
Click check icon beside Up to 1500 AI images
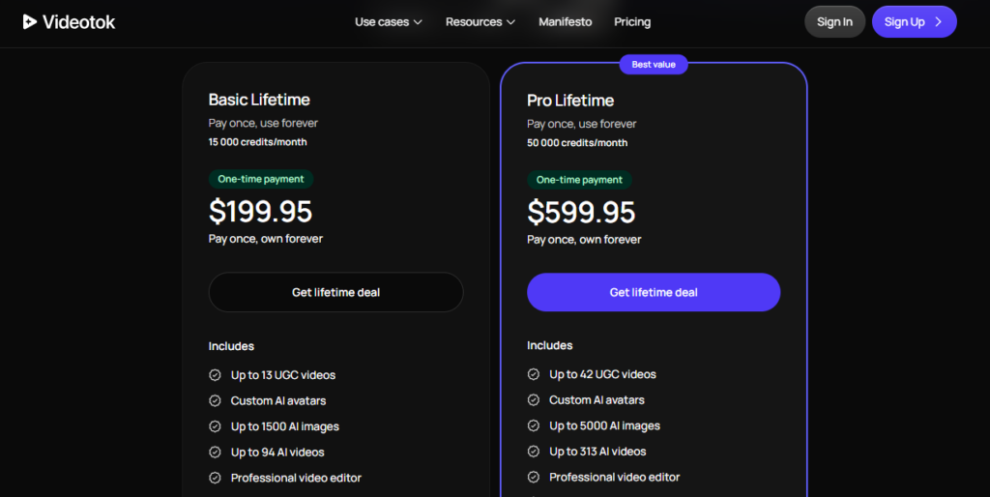215,426
